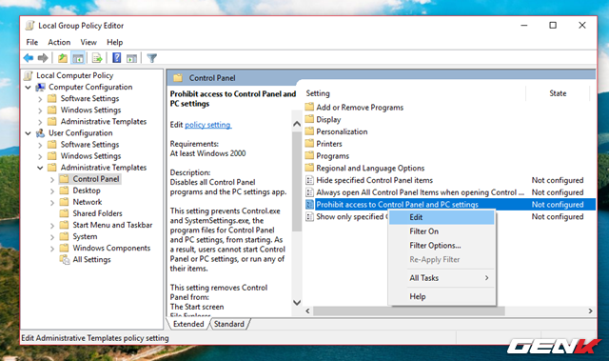Collapse the Computer Configuration node

tap(28, 88)
